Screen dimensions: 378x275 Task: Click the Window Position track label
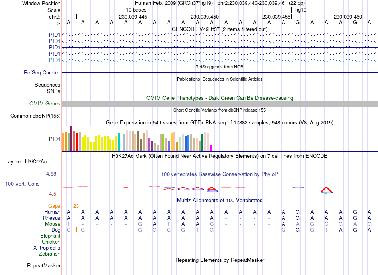41,3
